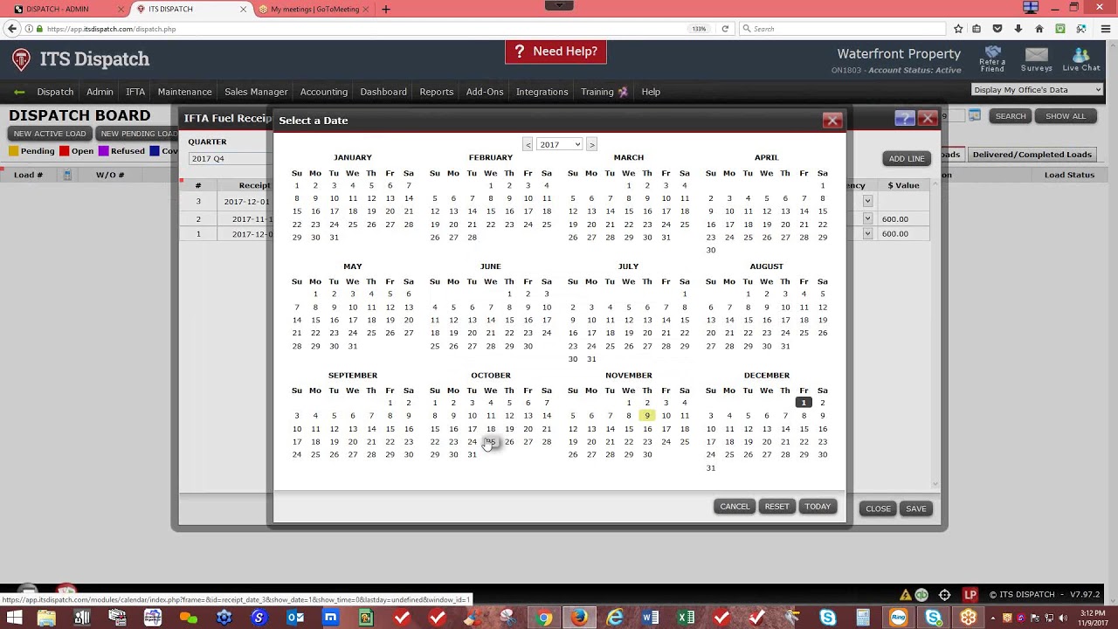
Task: Go back using the green arrow in menu bar
Action: pyautogui.click(x=19, y=92)
